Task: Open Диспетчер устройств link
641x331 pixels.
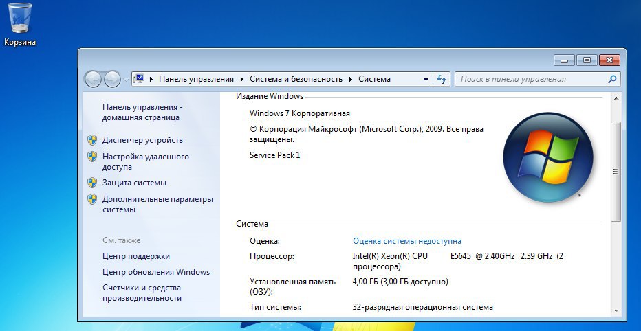Action: [142, 140]
